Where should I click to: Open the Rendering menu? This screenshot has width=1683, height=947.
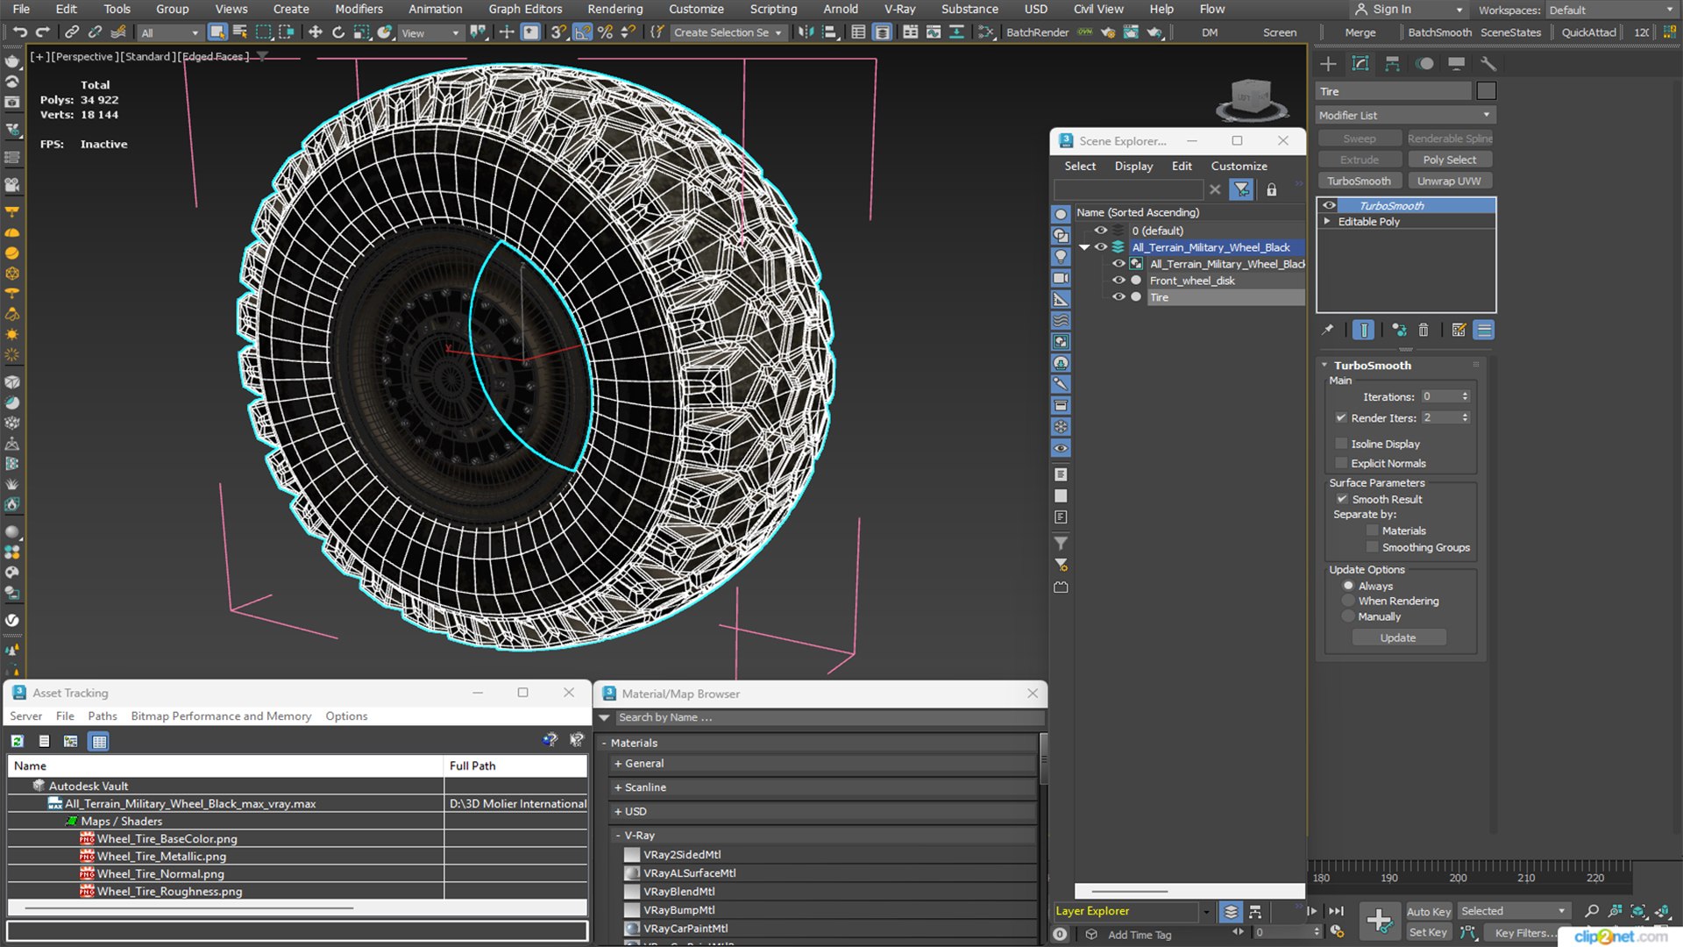pyautogui.click(x=614, y=9)
